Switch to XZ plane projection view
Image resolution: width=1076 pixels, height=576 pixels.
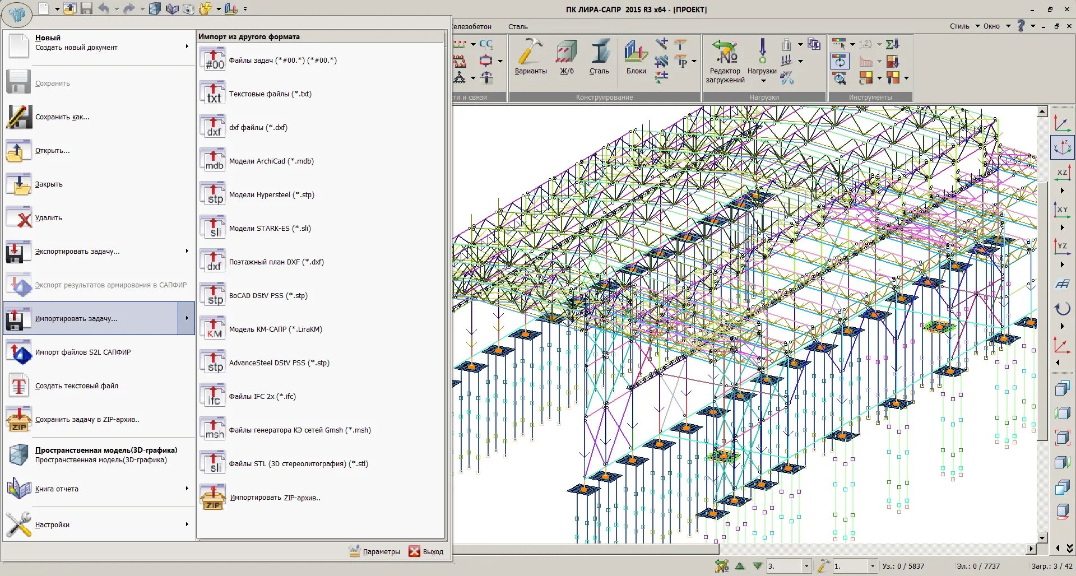click(x=1062, y=173)
